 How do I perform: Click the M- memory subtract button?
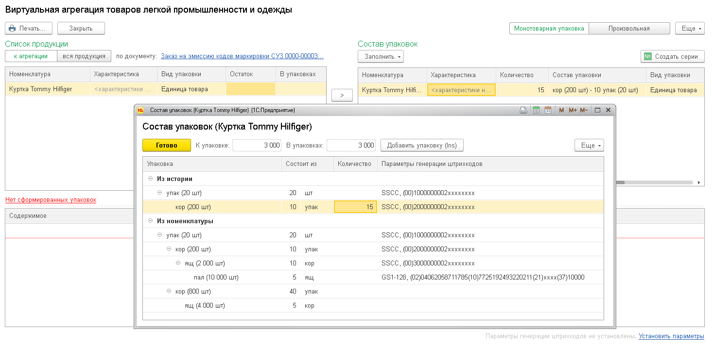[x=584, y=110]
